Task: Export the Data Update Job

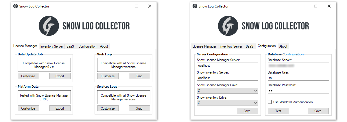Action: point(60,76)
